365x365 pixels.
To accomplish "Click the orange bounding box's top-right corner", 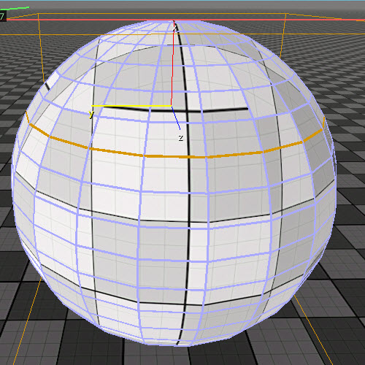I will pos(285,14).
